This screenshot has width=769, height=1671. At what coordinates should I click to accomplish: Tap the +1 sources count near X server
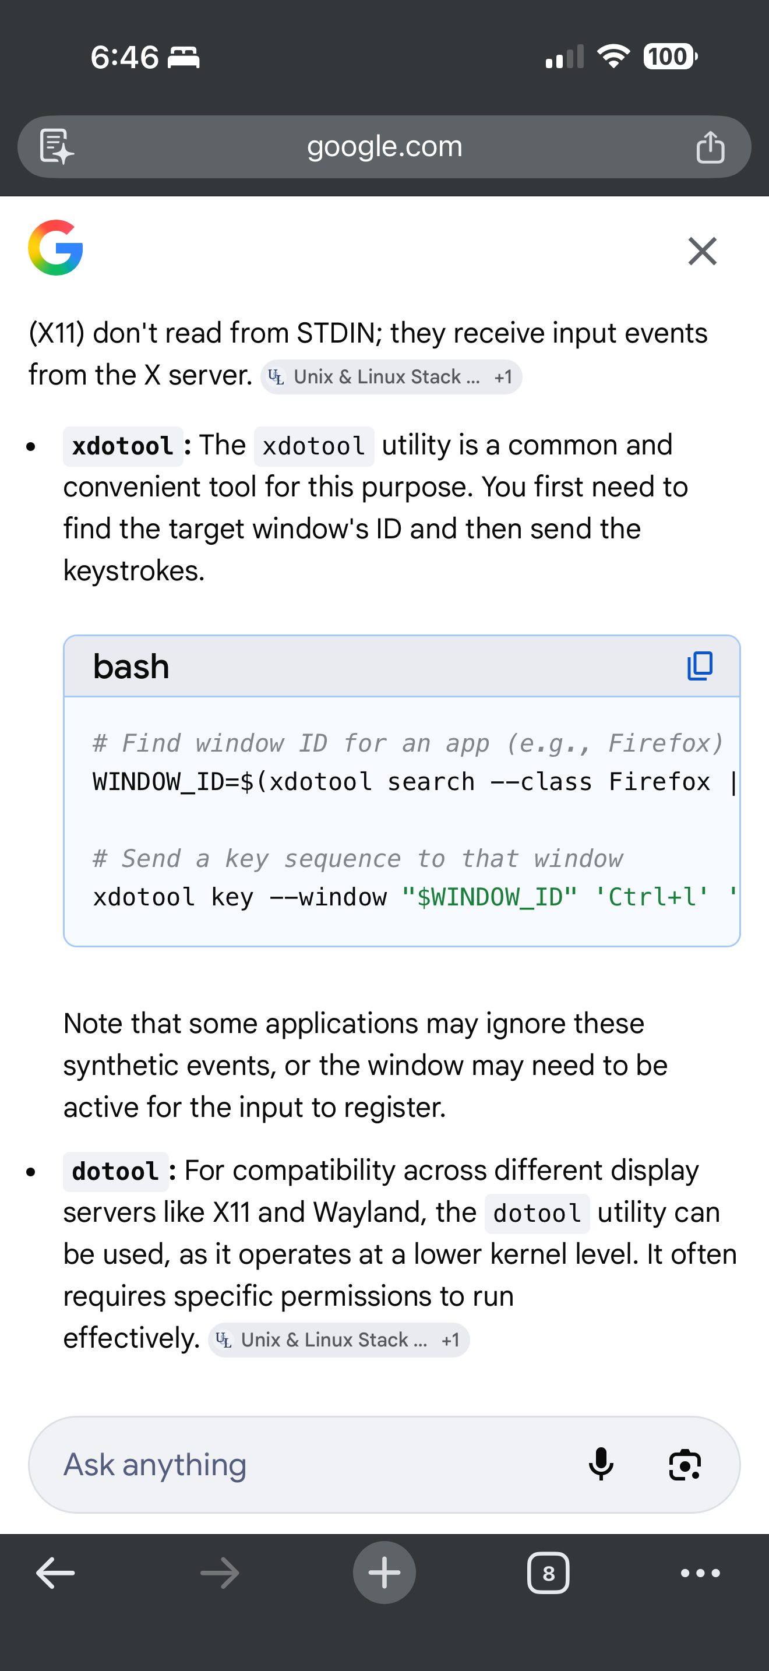(x=503, y=377)
